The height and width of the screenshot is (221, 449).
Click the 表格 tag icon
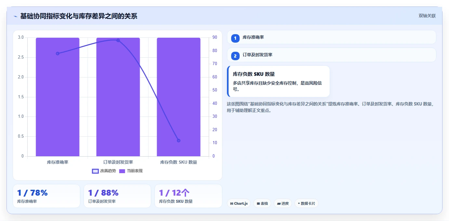[x=258, y=203]
